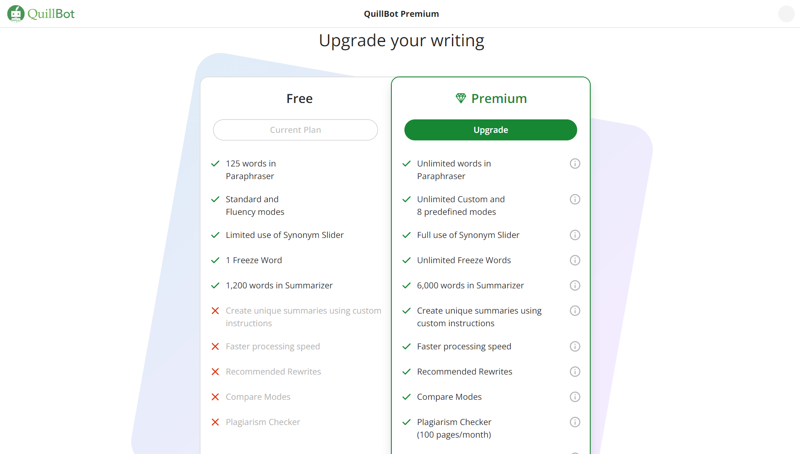Screen dimensions: 800x454
Task: Select the Premium plan heading
Action: (x=499, y=98)
